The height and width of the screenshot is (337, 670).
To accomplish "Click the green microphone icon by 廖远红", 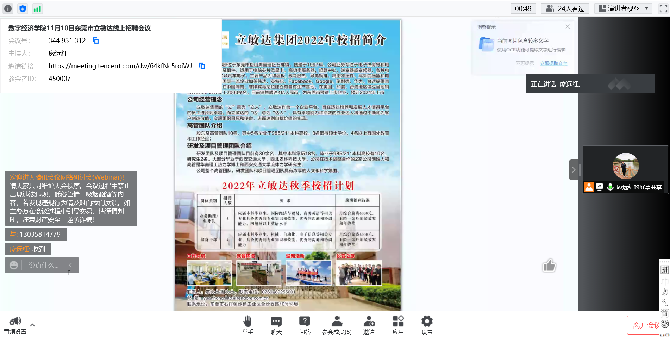I will tap(610, 187).
